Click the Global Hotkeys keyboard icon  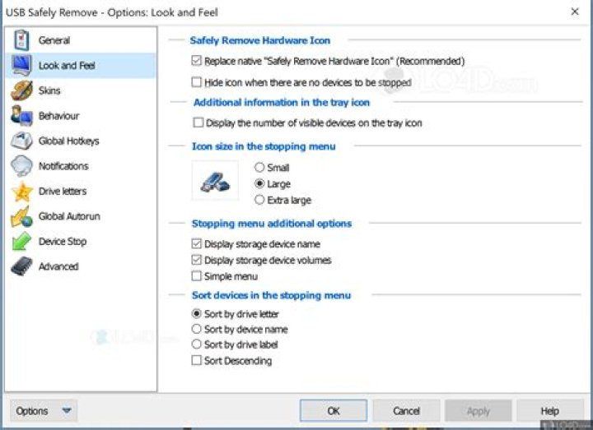(21, 141)
